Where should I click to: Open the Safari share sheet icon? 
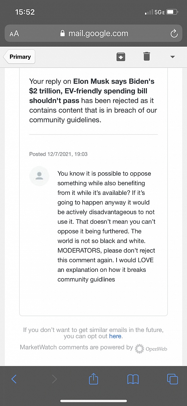(x=93, y=379)
